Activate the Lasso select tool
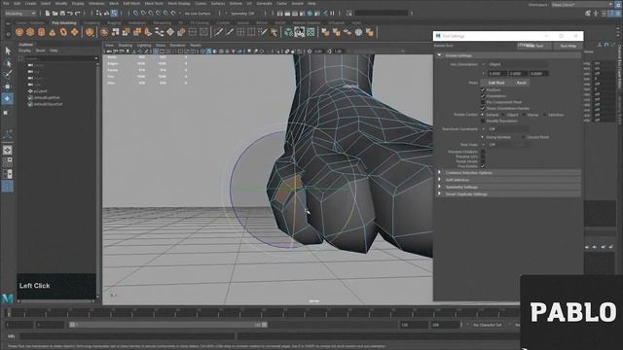 (8, 62)
